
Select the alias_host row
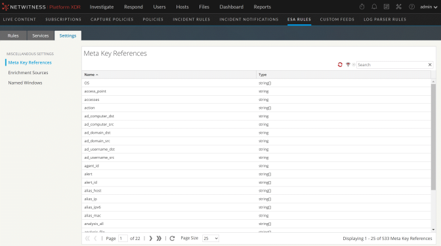tap(256, 191)
